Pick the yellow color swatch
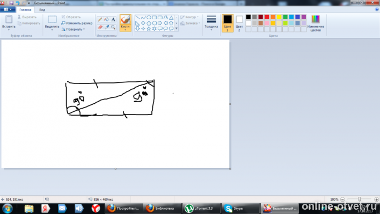This screenshot has width=380, height=214. pos(279,17)
